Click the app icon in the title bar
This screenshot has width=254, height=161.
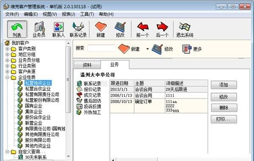[6, 6]
